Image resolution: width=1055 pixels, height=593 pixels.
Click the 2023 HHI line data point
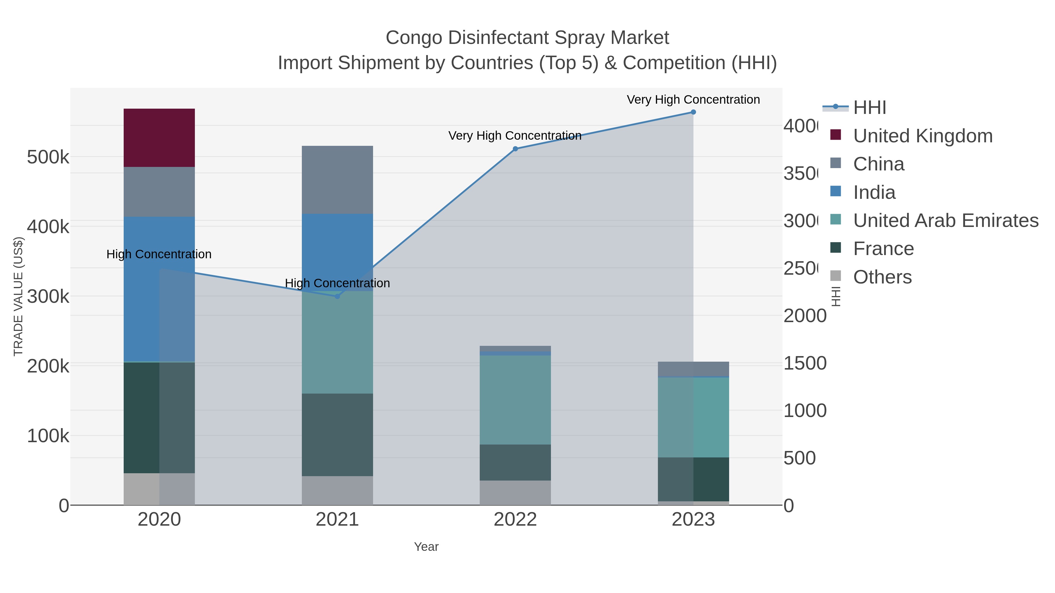click(x=693, y=112)
